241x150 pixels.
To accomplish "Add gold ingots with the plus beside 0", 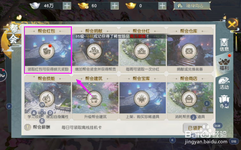I will point(162,6).
